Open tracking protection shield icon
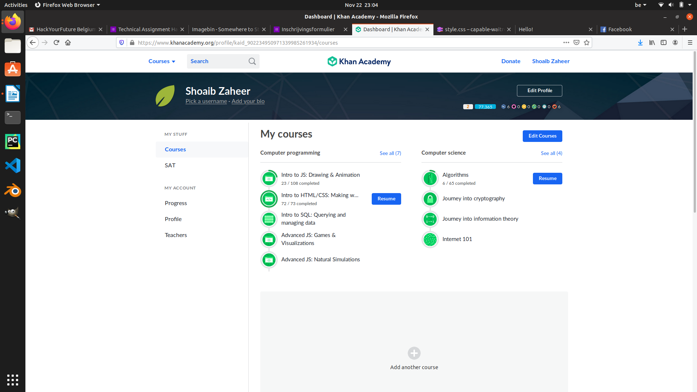Viewport: 697px width, 392px height. pyautogui.click(x=122, y=42)
